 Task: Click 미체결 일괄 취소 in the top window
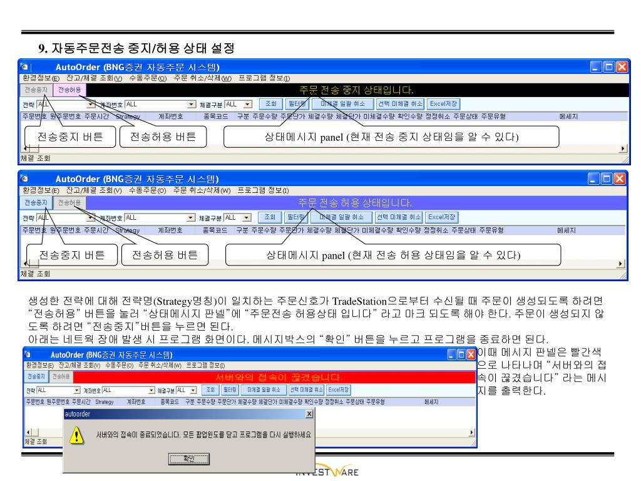pyautogui.click(x=342, y=104)
